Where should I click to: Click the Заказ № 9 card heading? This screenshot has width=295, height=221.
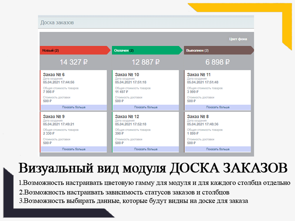pyautogui.click(x=54, y=117)
